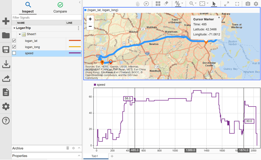This screenshot has width=261, height=160.
Task: Click the Filter Signals input field
Action: tap(47, 17)
